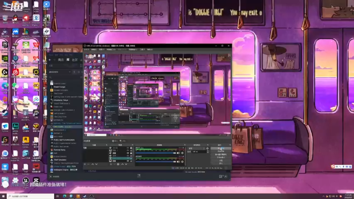Pop out the Controls dock header icon
354x199 pixels.
click(230, 145)
